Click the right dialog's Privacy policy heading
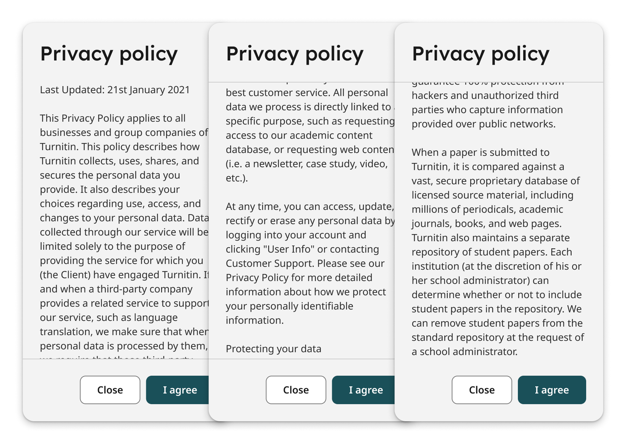 point(481,54)
